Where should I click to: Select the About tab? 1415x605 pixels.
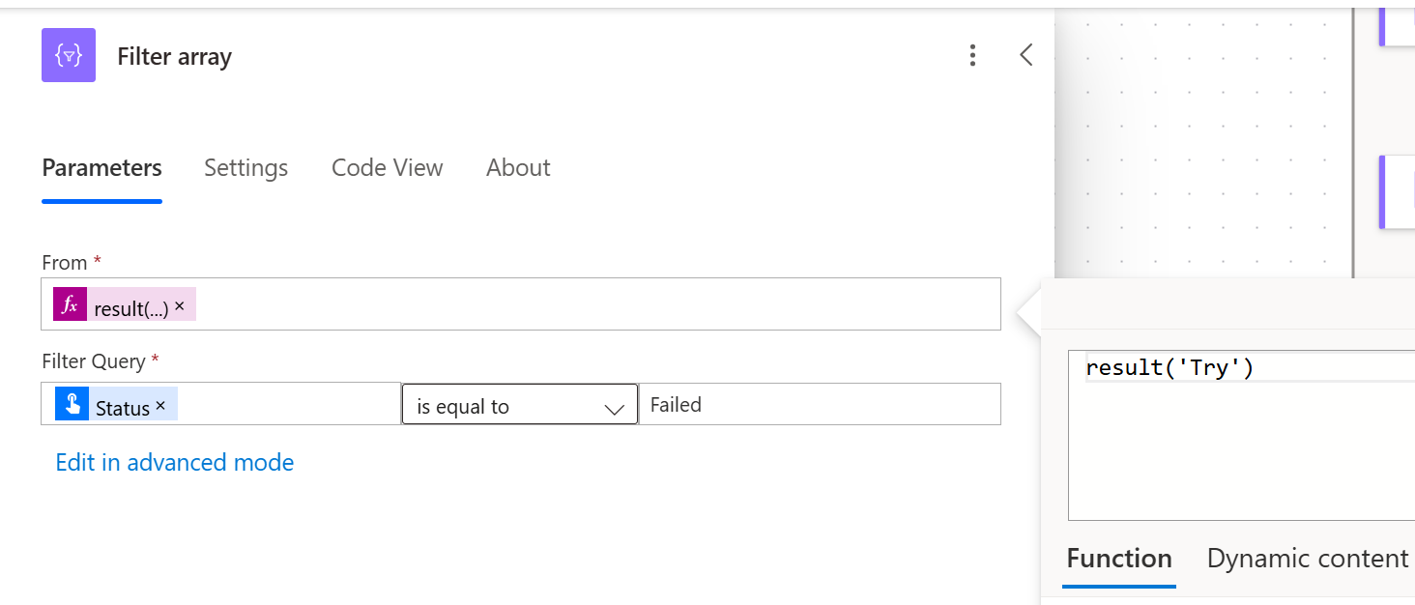click(518, 168)
